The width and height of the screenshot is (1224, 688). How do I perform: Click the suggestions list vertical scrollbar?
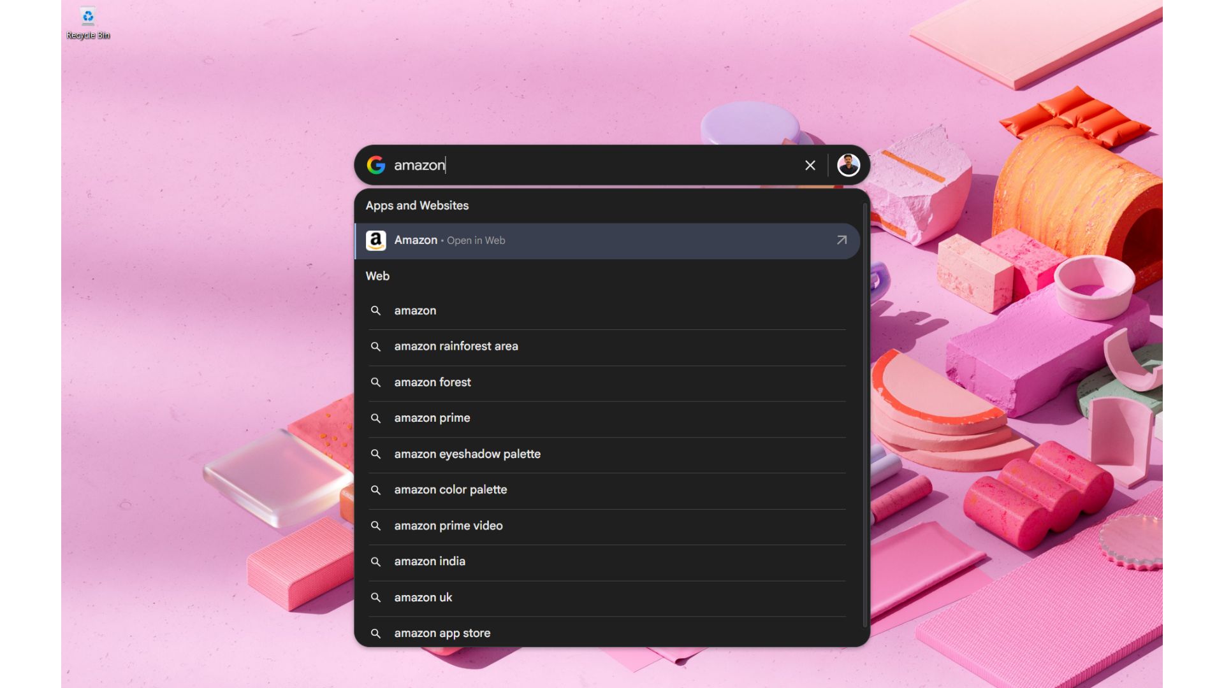865,414
